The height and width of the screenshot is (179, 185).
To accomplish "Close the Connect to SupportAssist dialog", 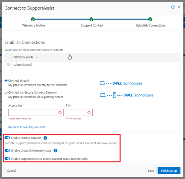I will tap(179, 7).
